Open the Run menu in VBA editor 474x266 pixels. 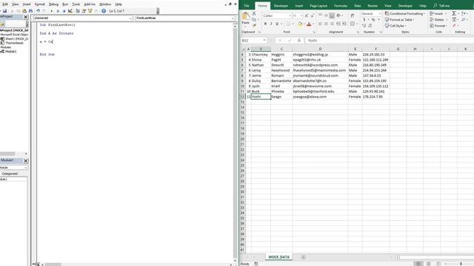click(65, 4)
